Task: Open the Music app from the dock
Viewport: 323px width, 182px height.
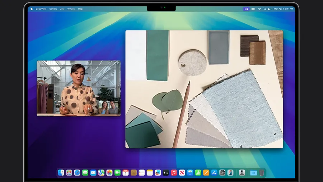Action: (174, 173)
